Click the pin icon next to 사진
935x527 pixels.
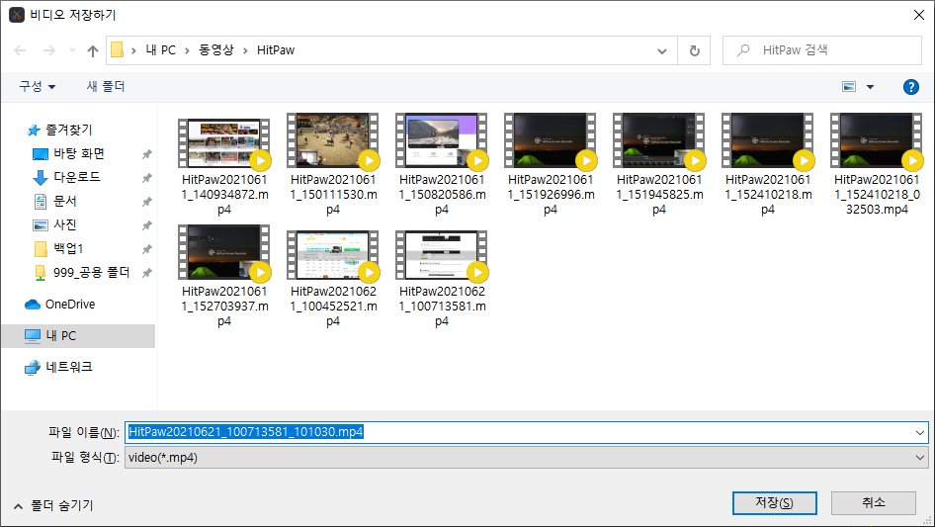click(146, 225)
